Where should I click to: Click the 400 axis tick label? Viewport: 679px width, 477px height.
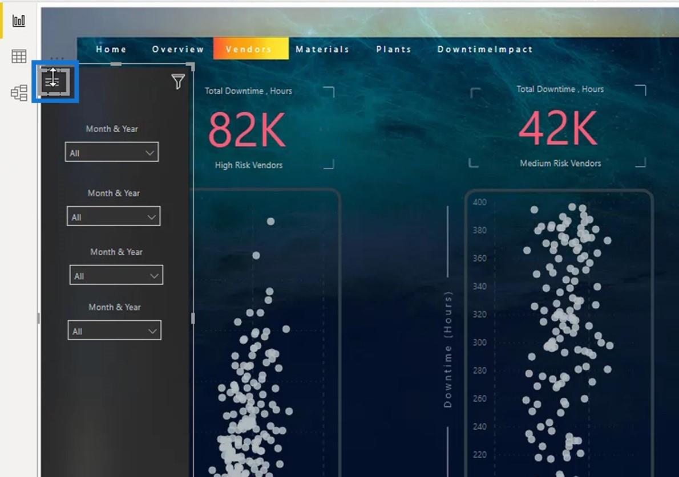click(x=479, y=202)
